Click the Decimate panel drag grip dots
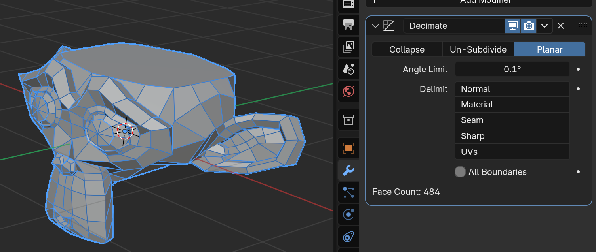596x252 pixels. click(583, 25)
